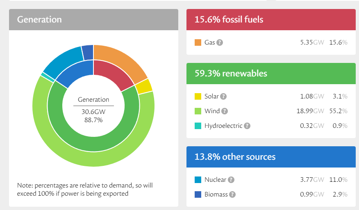Image resolution: width=359 pixels, height=210 pixels.
Task: Open the Wind info question mark icon
Action: pos(225,111)
